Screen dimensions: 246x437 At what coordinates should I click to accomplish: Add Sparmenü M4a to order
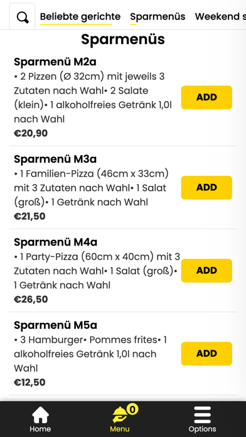point(206,271)
